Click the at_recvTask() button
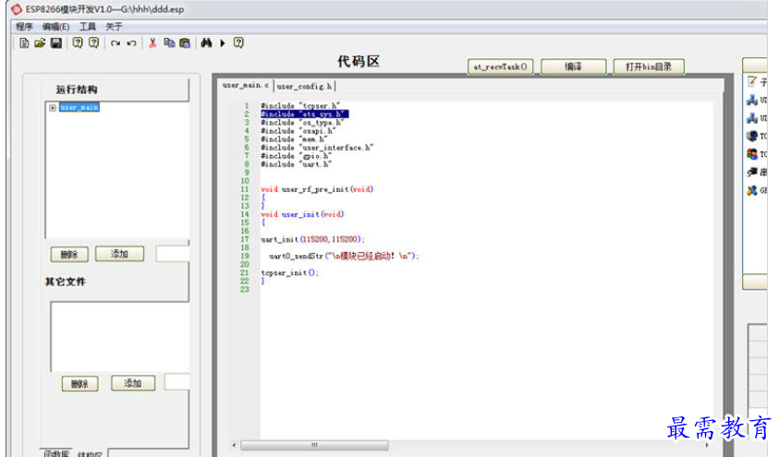This screenshot has height=457, width=779. pyautogui.click(x=500, y=66)
